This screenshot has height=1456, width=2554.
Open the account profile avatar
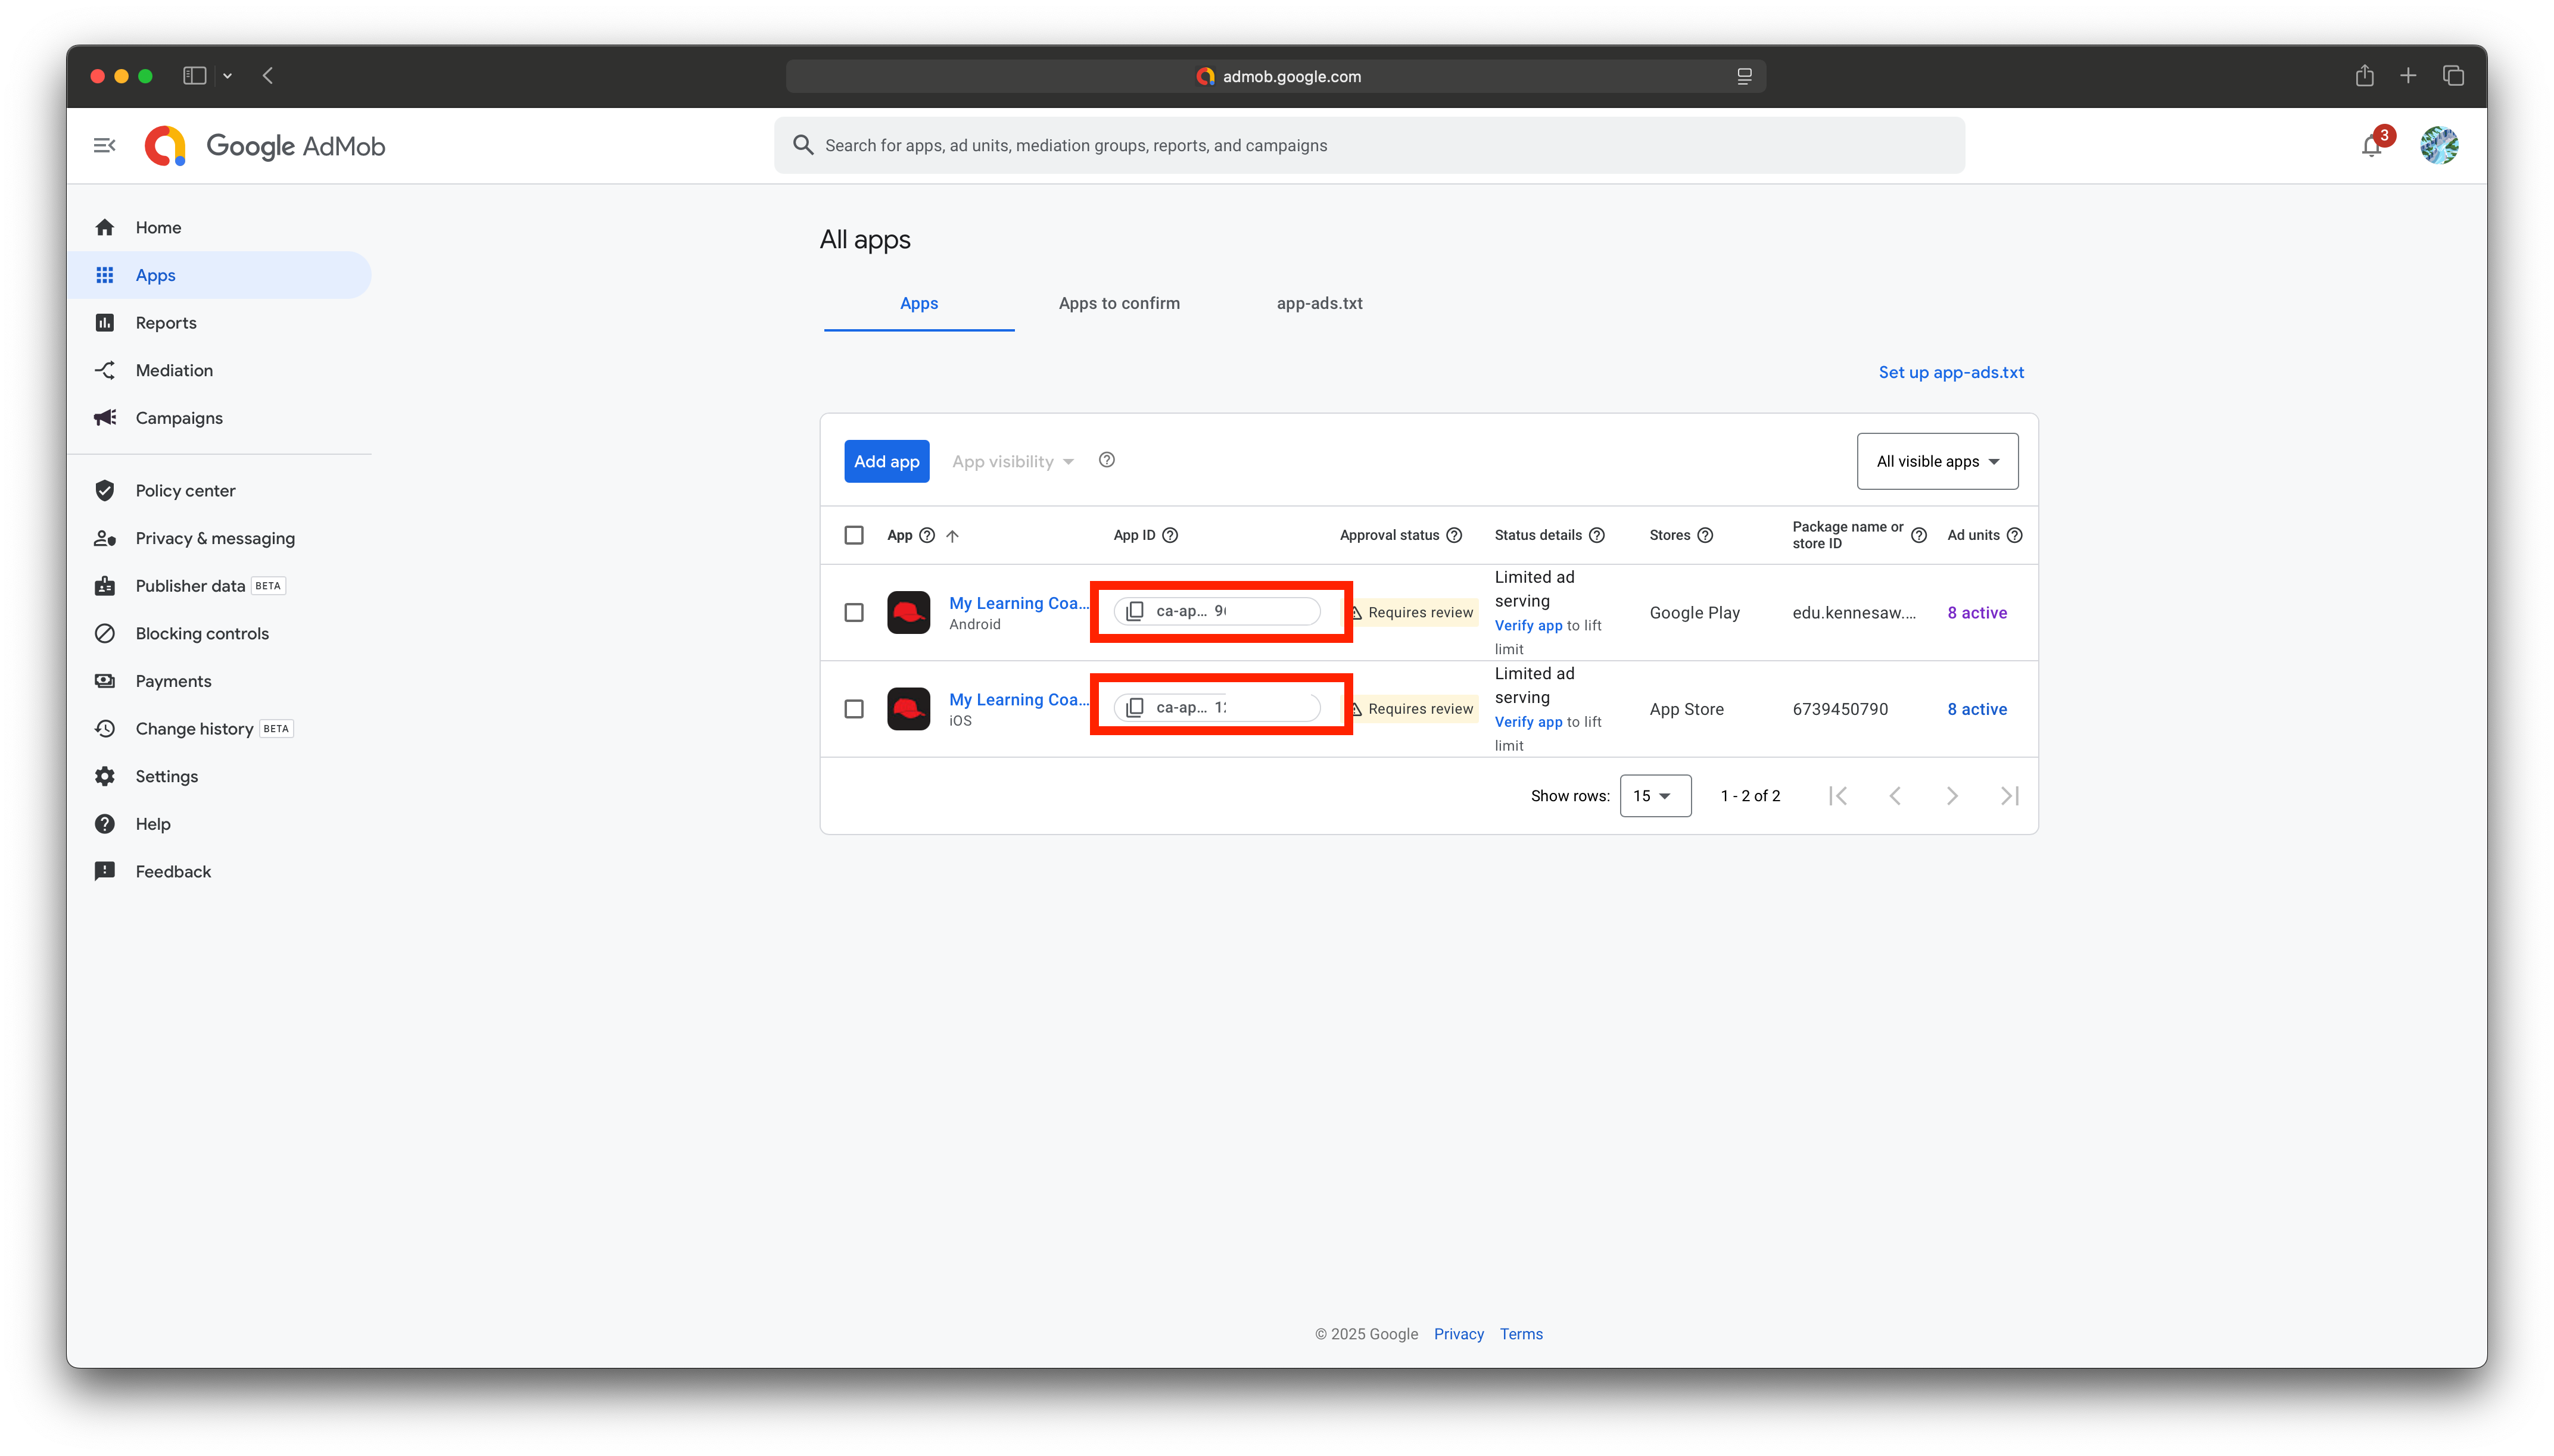pos(2438,146)
